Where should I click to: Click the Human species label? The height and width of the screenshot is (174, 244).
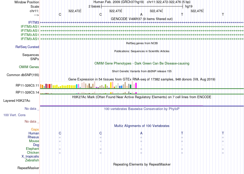tap(34, 133)
